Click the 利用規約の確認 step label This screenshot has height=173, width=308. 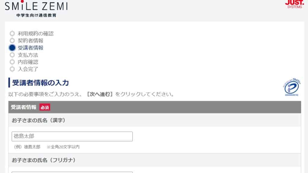(x=35, y=34)
